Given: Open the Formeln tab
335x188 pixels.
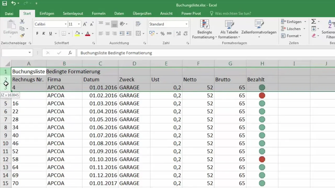Looking at the screenshot, I should pyautogui.click(x=99, y=14).
